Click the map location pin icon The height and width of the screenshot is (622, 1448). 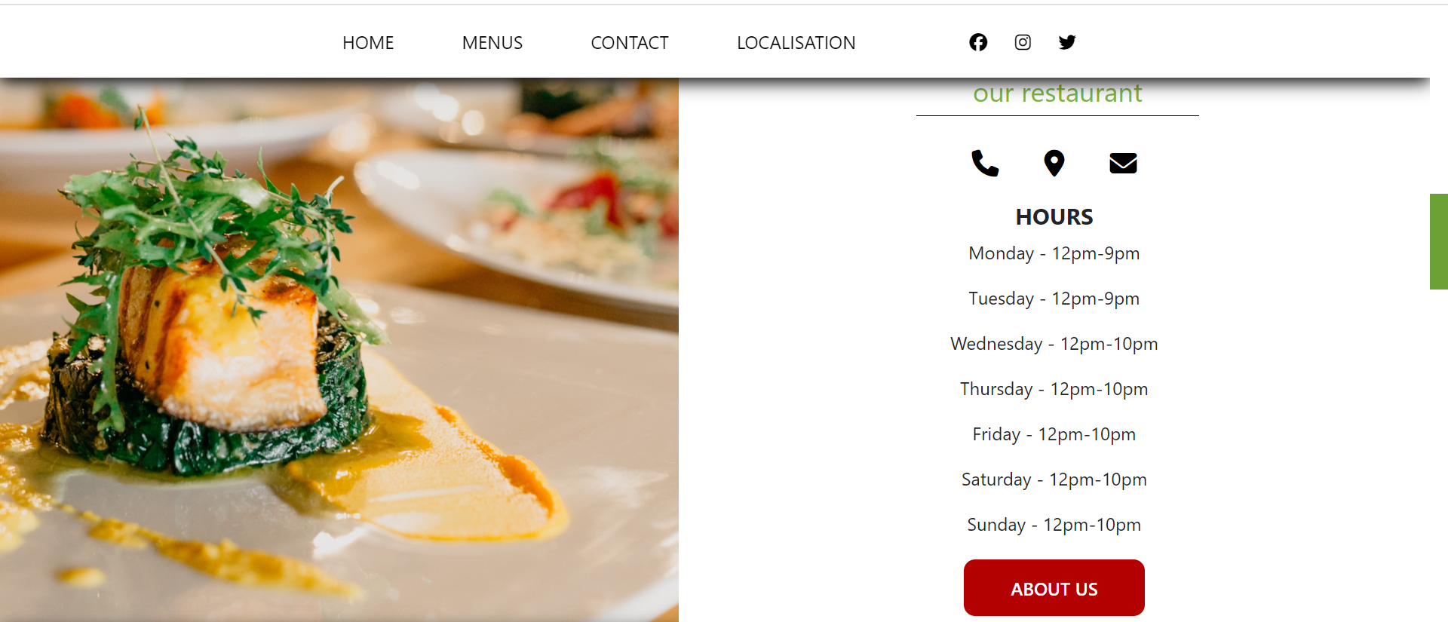click(1054, 163)
